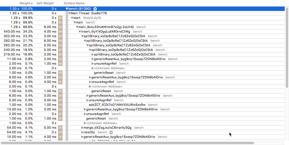
Task: Collapse the bench (81090) root node
Action: point(67,9)
